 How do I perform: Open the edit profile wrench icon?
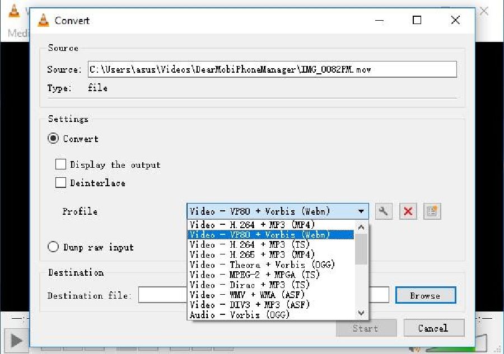coord(384,211)
